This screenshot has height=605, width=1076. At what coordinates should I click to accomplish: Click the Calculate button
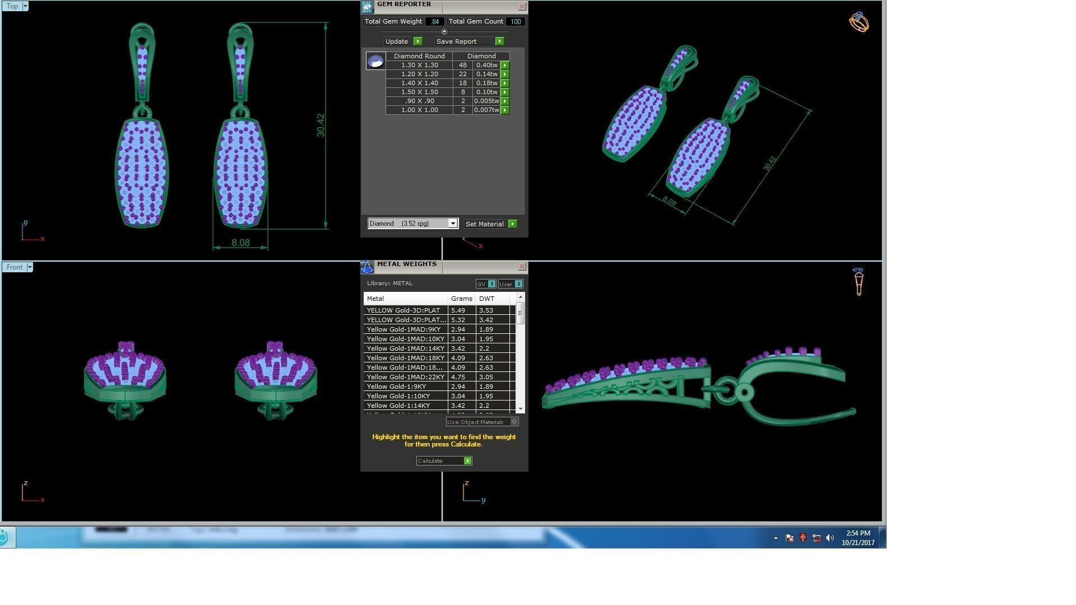coord(444,460)
